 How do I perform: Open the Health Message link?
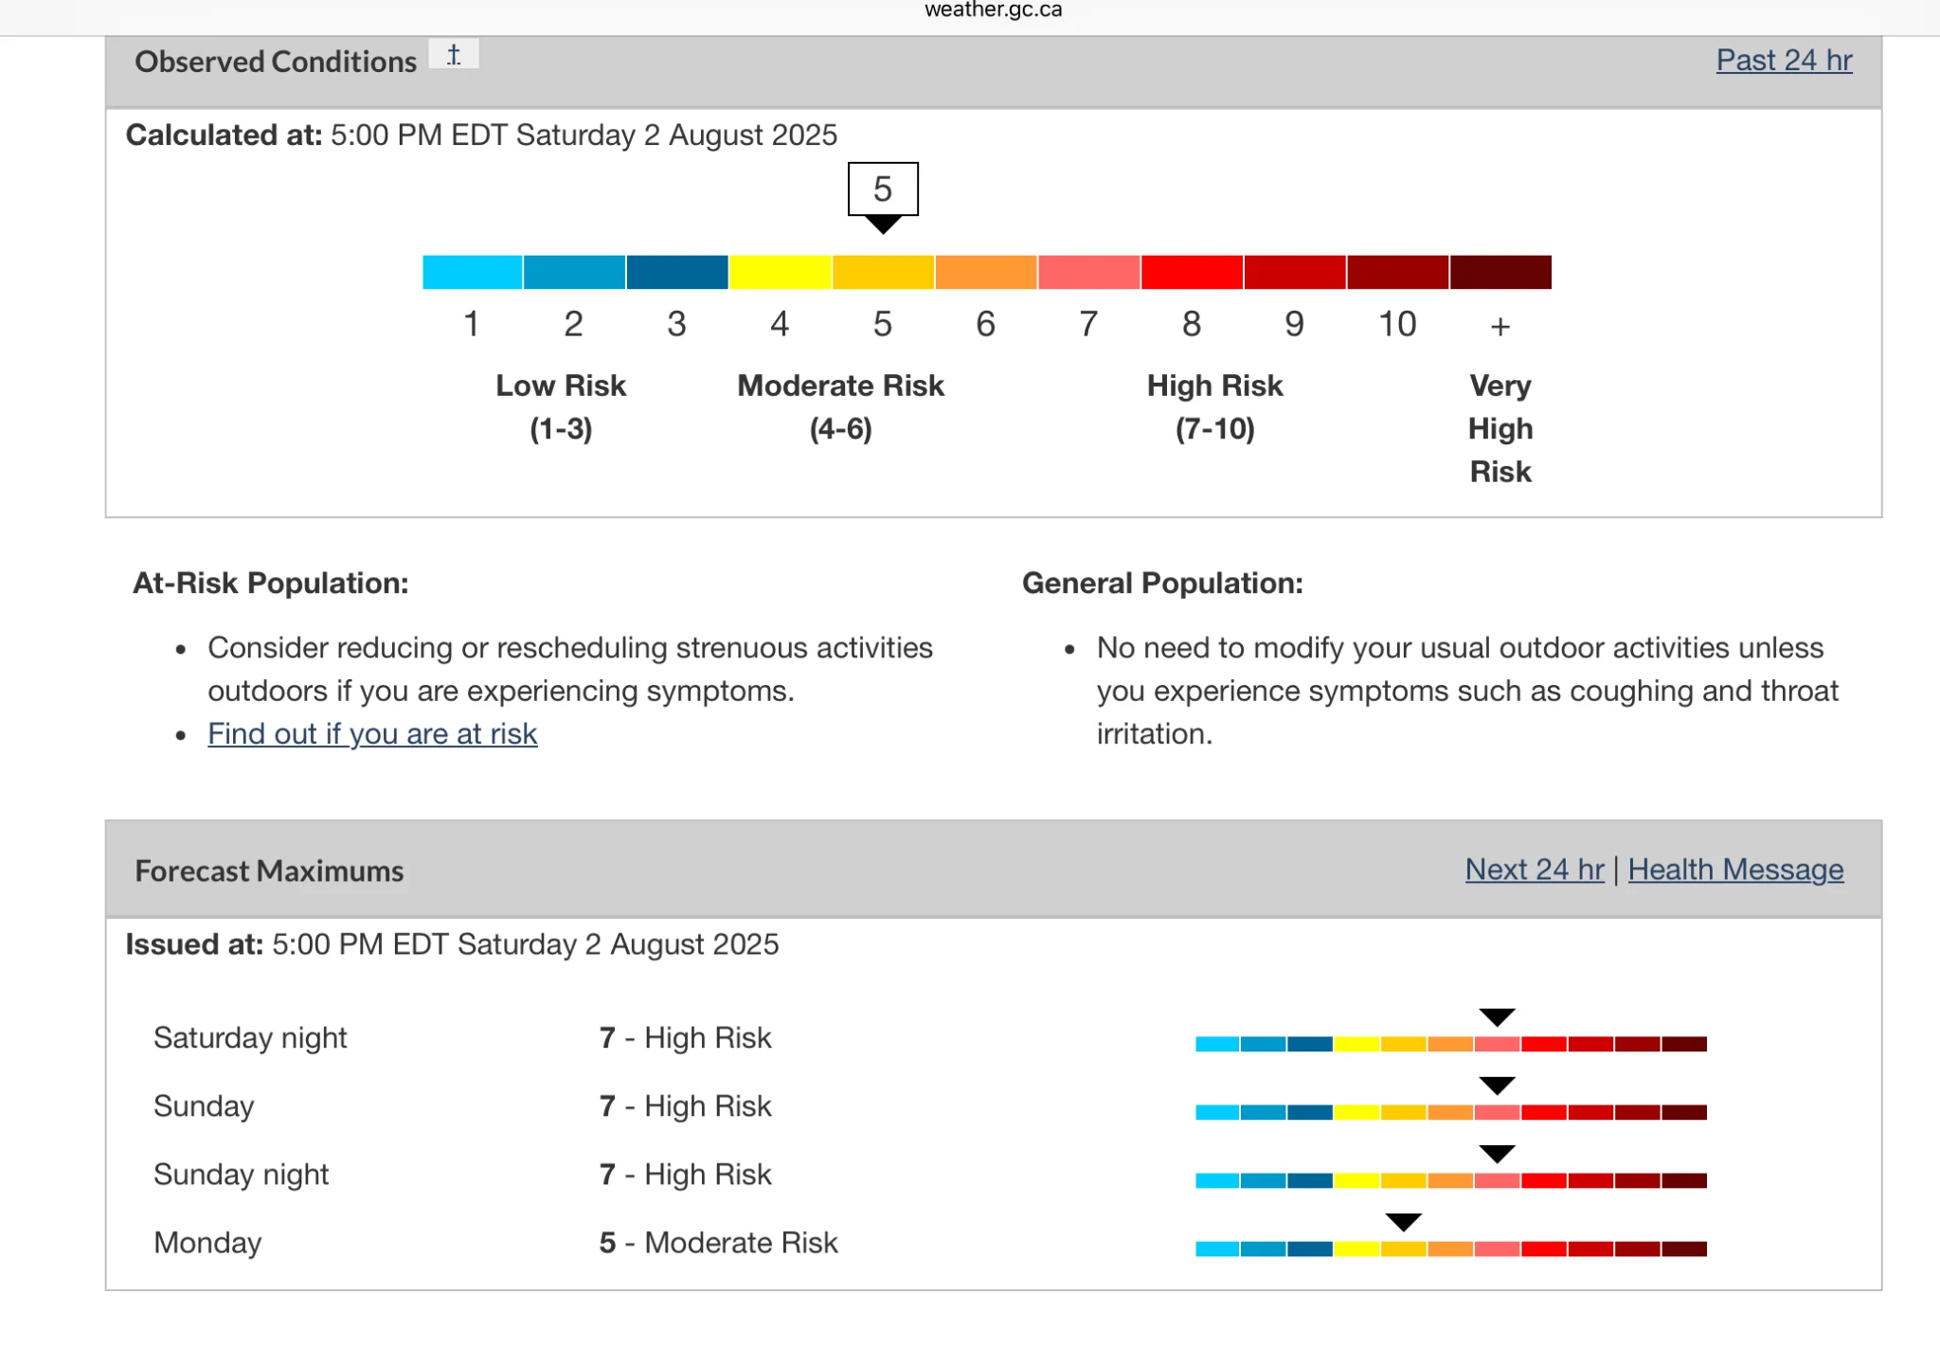tap(1735, 869)
